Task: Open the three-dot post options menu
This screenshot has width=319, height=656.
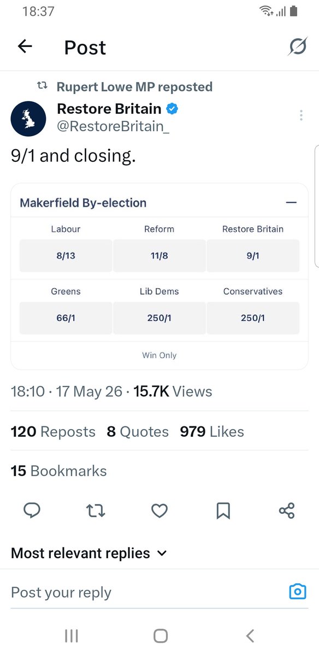Action: click(x=301, y=115)
